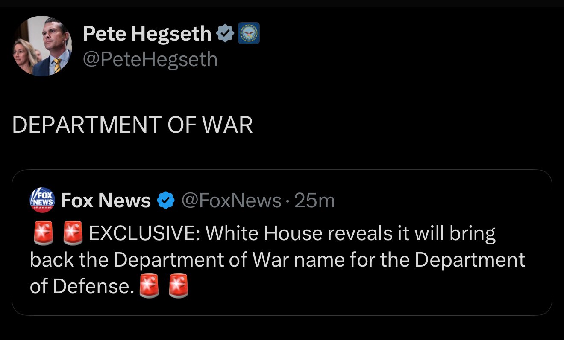Click the Department seal affiliation badge
The width and height of the screenshot is (564, 340).
[x=248, y=34]
